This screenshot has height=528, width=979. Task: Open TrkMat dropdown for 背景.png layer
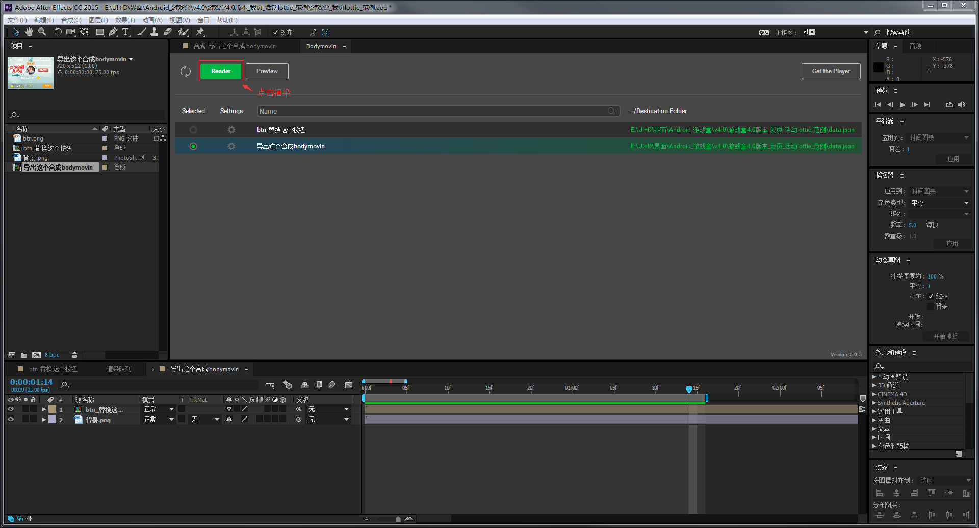(205, 420)
